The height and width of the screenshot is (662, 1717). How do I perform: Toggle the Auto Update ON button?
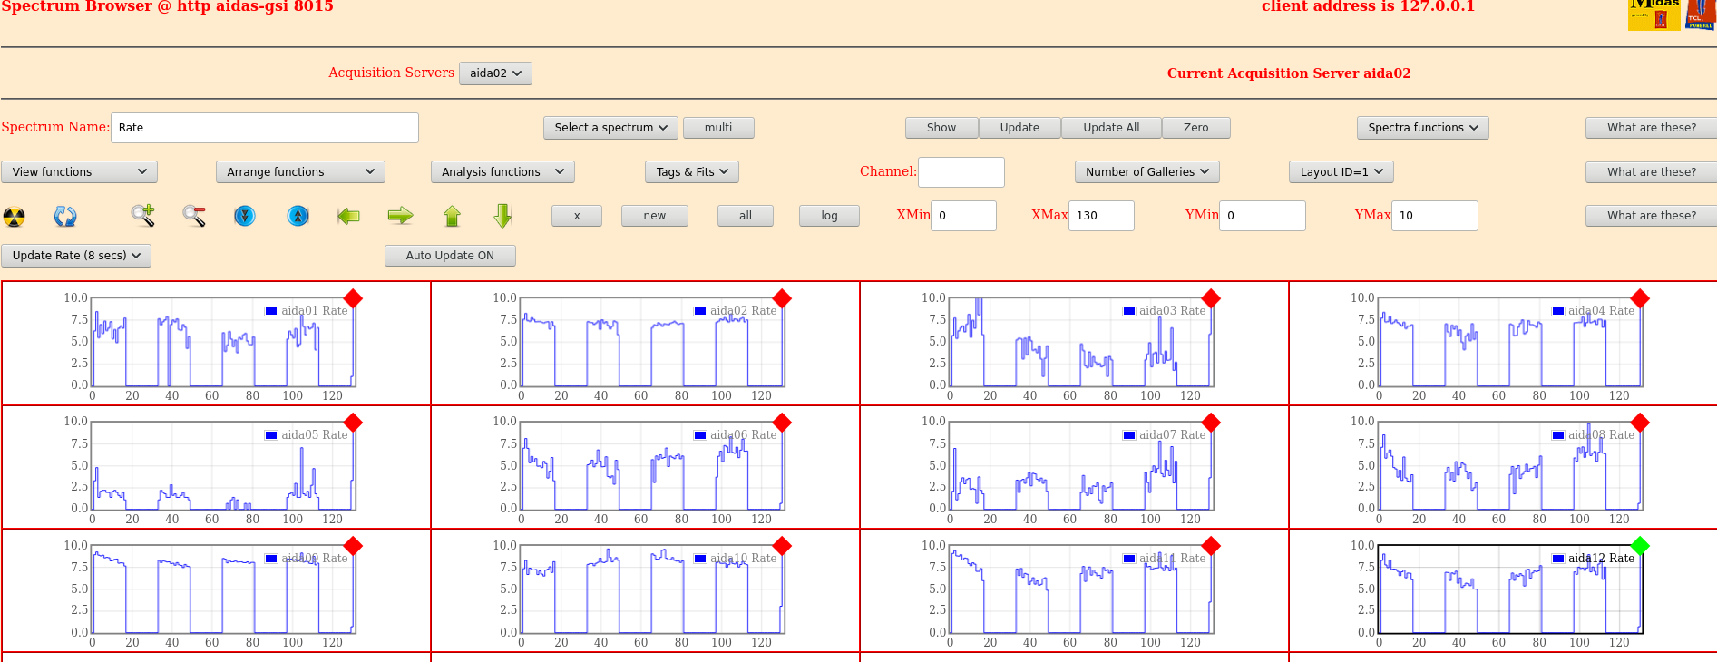(450, 256)
